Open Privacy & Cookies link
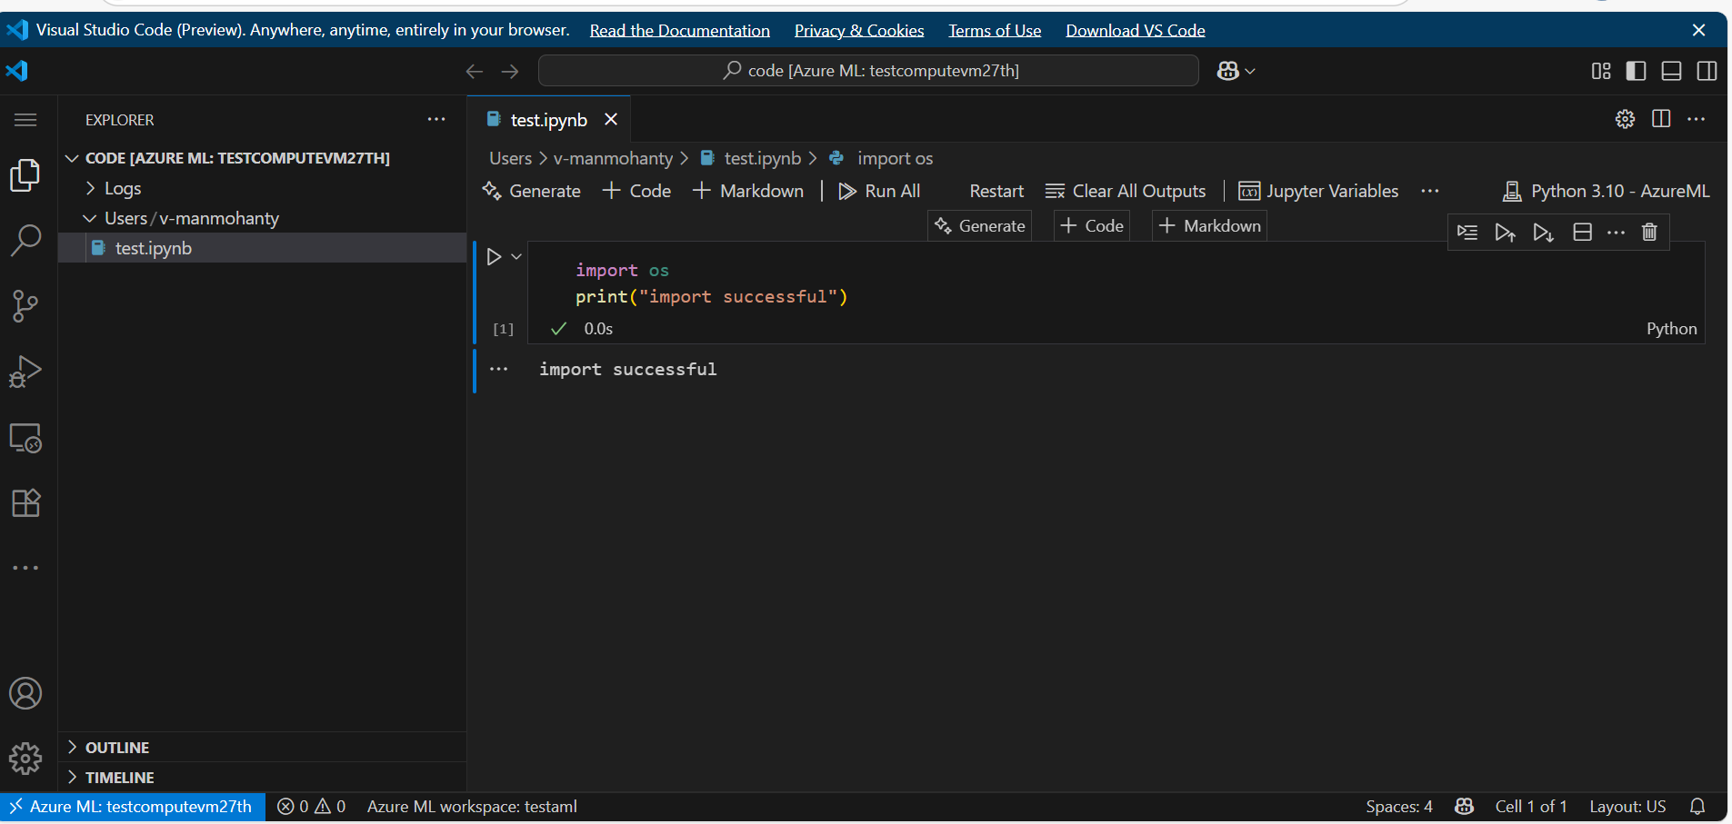The image size is (1732, 824). click(x=859, y=30)
